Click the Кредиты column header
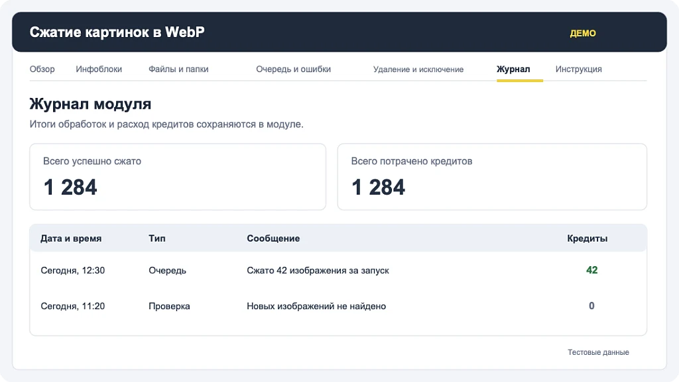Screen dimensions: 679x382 tap(587, 238)
